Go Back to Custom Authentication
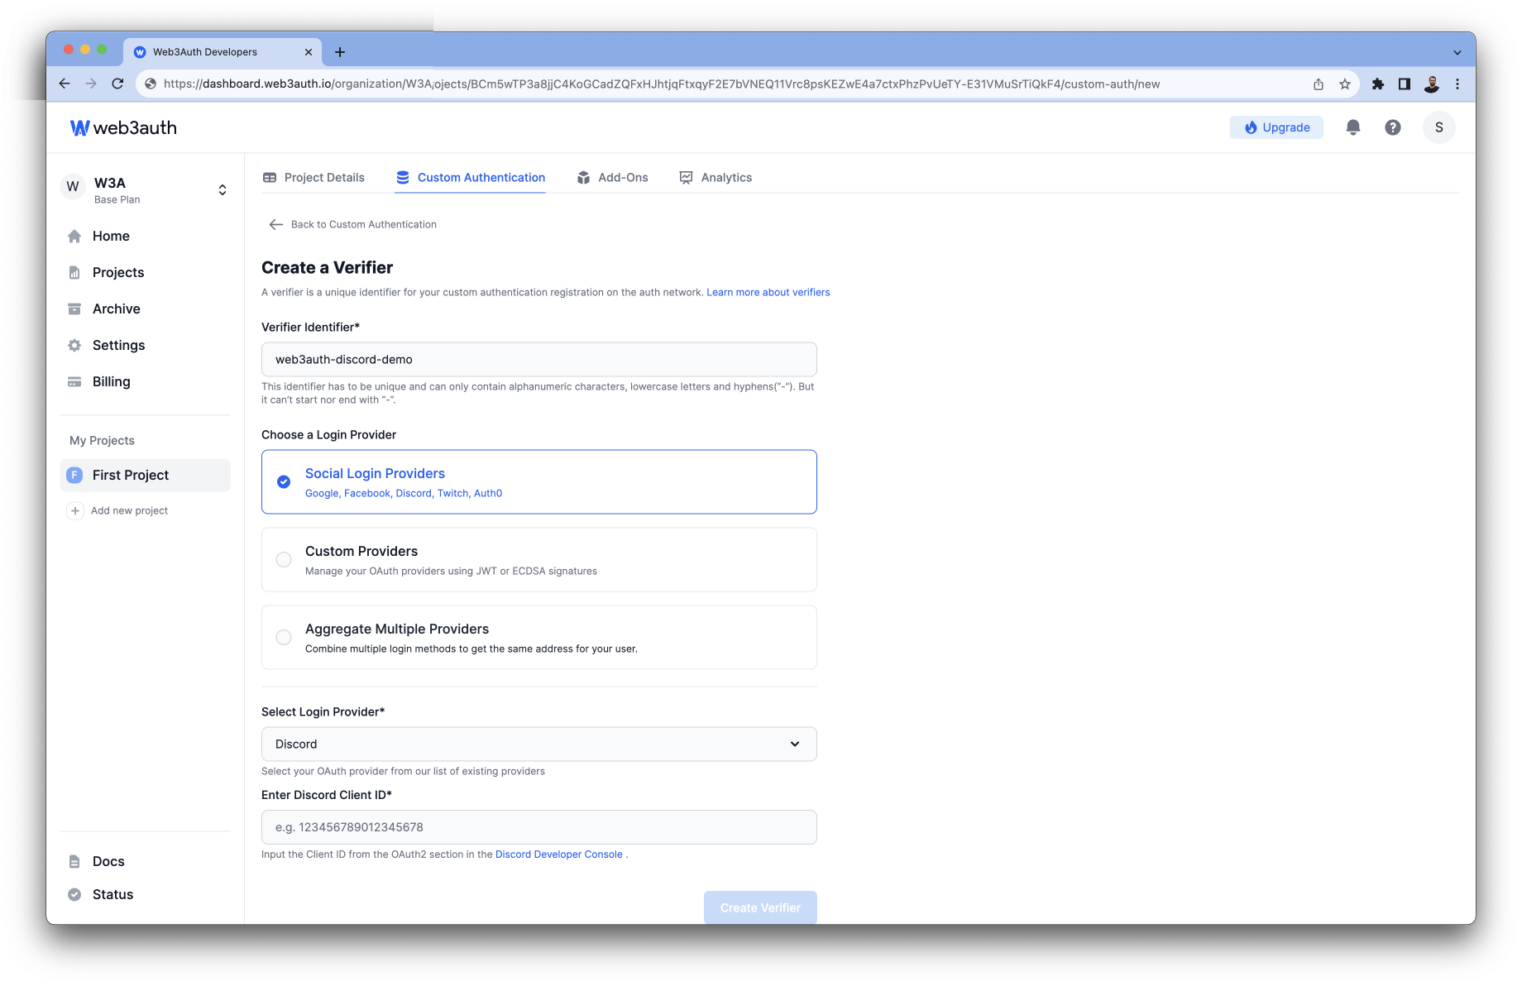The image size is (1522, 986). (353, 224)
